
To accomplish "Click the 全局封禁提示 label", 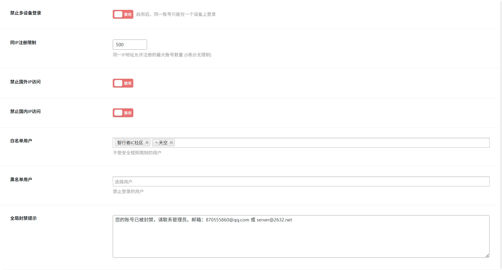I will click(23, 218).
